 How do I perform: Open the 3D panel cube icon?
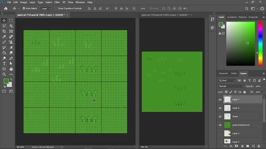click(212, 28)
